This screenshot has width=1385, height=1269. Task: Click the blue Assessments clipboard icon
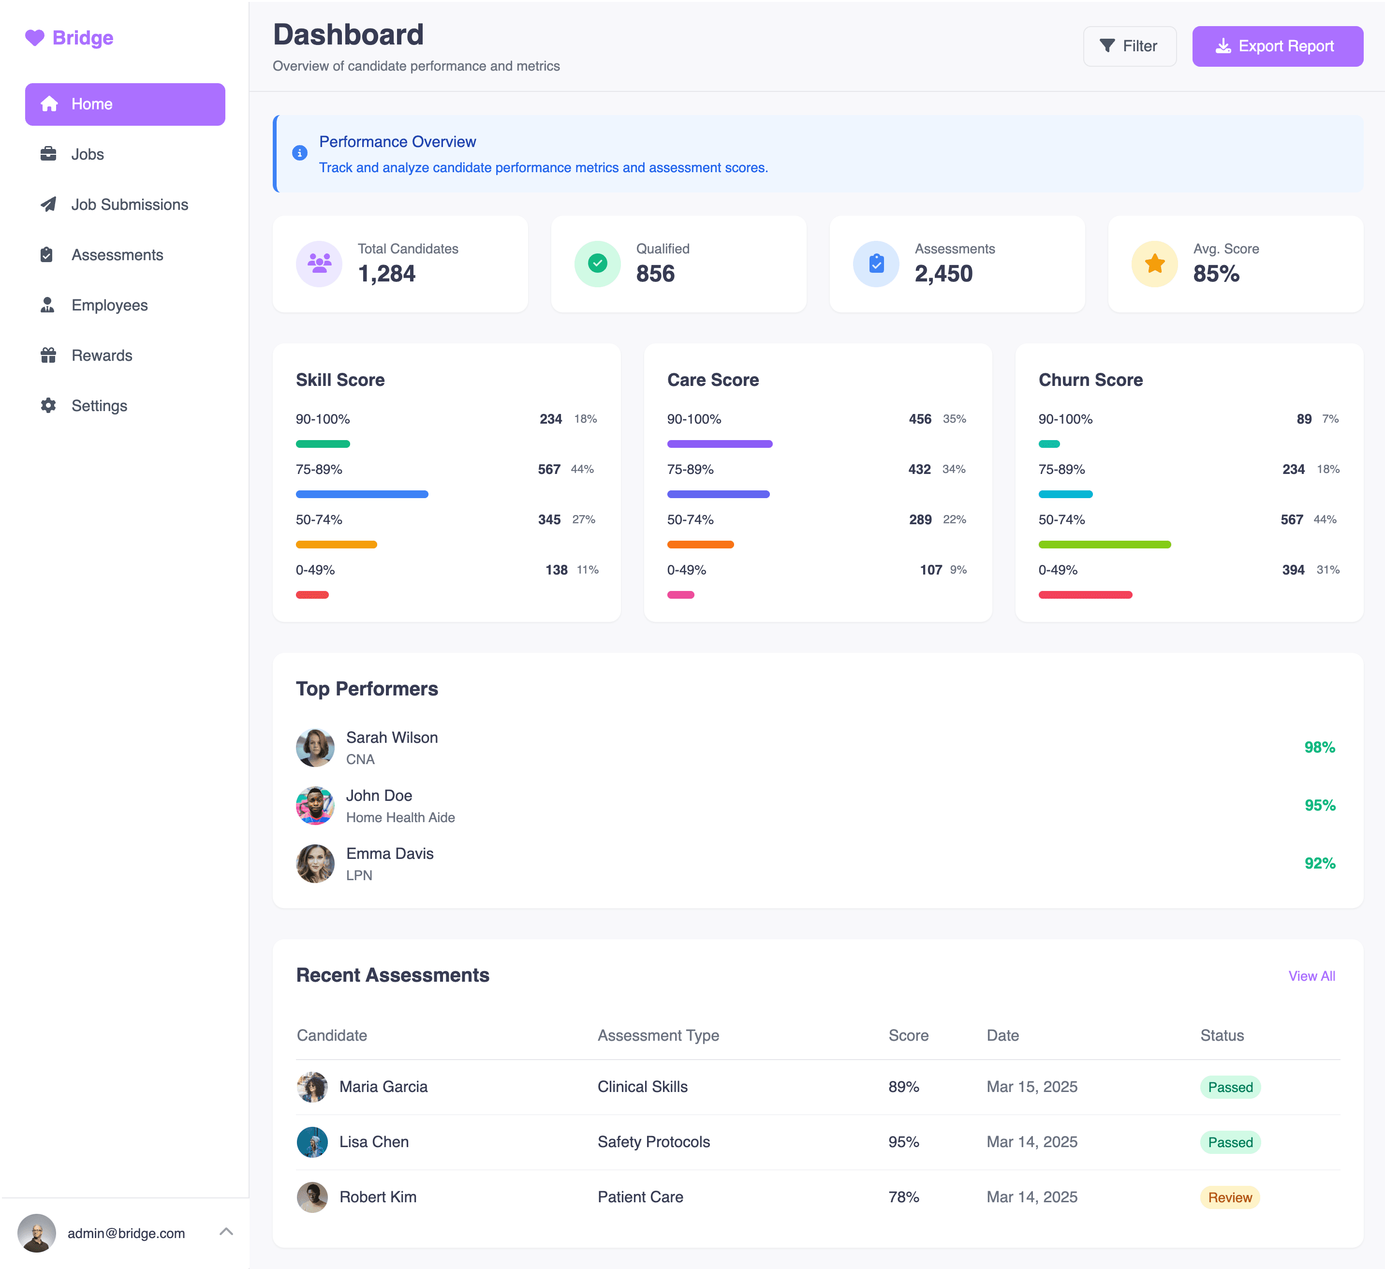click(876, 264)
